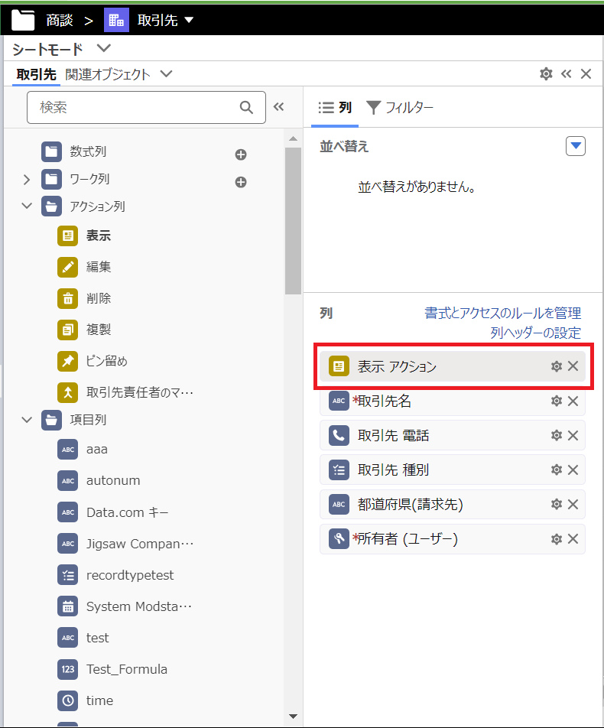The image size is (604, 728).
Task: Collapse the panel with top-right double chevron
Action: [566, 74]
